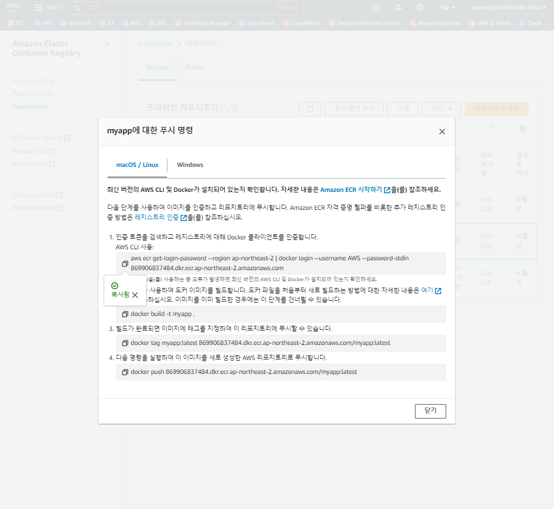
Task: Expand the Seoul region dropdown
Action: pyautogui.click(x=447, y=8)
